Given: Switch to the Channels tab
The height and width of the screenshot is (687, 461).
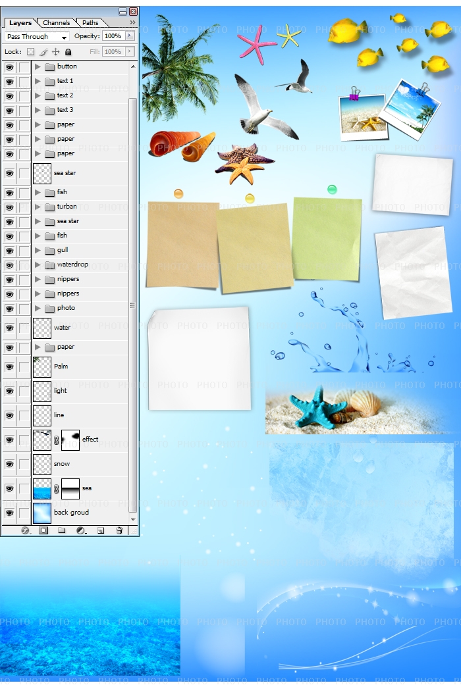Looking at the screenshot, I should point(57,22).
